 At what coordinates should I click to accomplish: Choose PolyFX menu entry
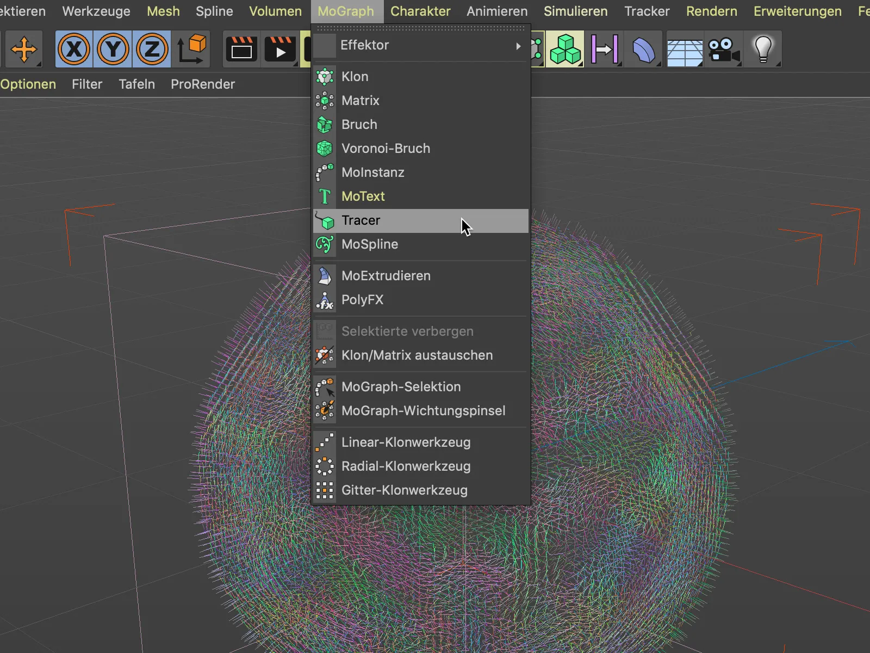pos(421,300)
